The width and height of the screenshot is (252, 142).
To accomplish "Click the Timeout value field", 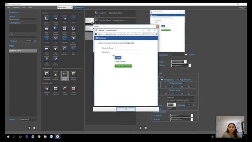I will pos(29,41).
